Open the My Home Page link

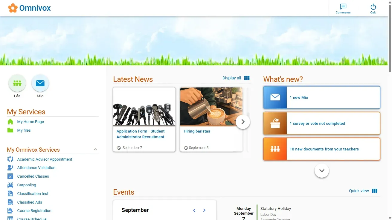pos(30,121)
